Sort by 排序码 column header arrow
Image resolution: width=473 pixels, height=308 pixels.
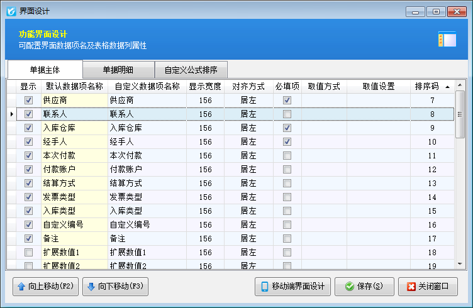coord(447,87)
